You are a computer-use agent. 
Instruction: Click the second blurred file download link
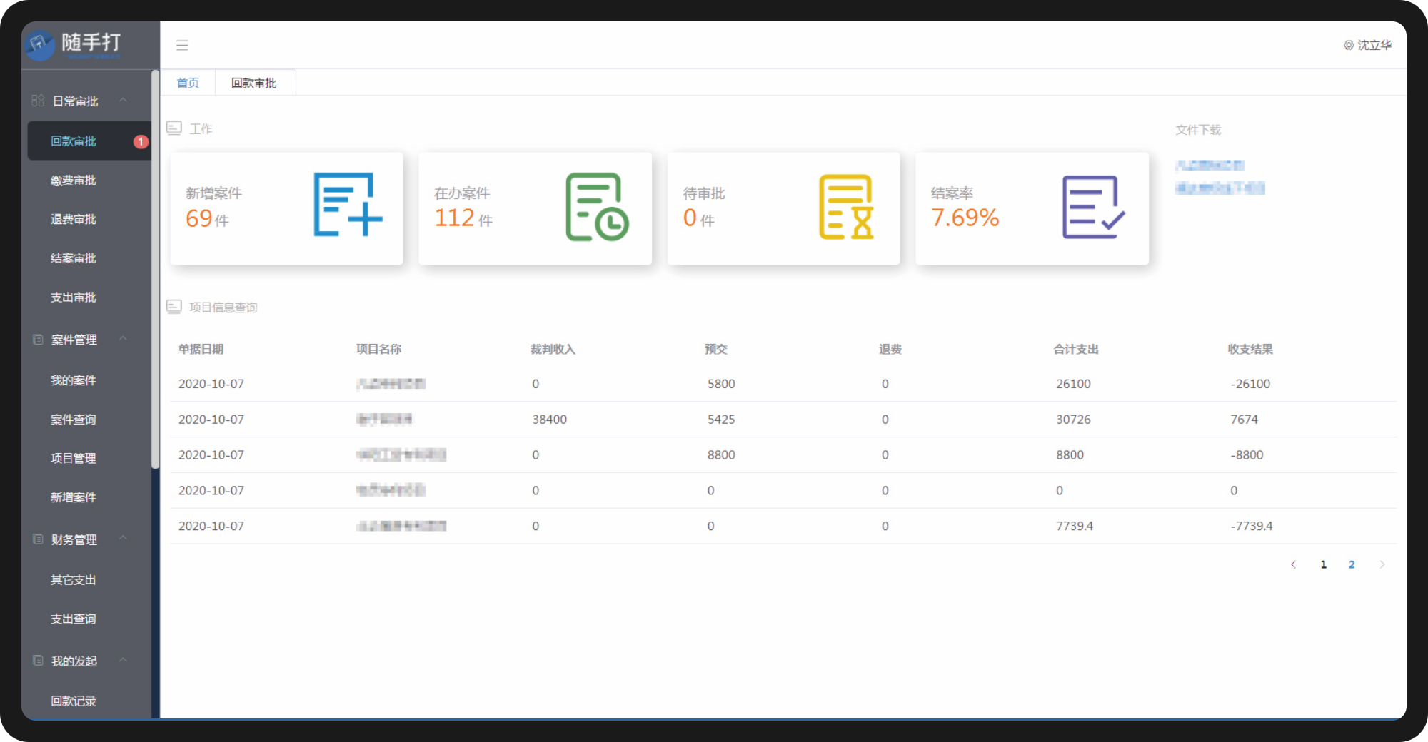[1220, 188]
